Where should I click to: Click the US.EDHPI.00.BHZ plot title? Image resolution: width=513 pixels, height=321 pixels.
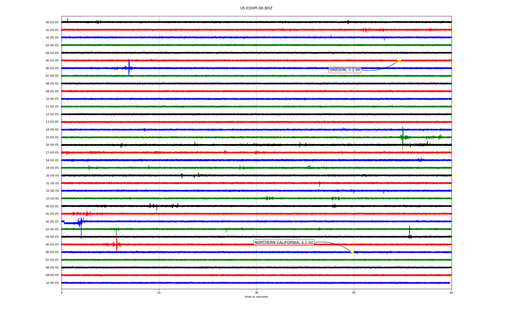click(x=256, y=8)
